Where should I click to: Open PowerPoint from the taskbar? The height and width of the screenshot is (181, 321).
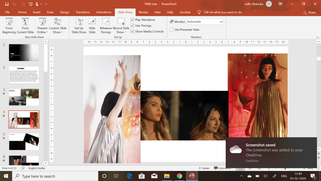(191, 176)
